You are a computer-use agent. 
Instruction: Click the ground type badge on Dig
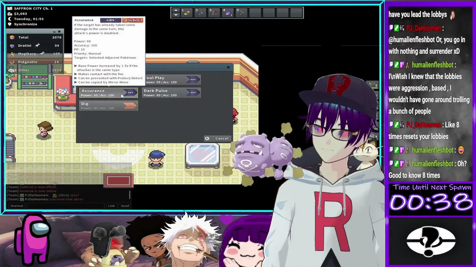(130, 106)
